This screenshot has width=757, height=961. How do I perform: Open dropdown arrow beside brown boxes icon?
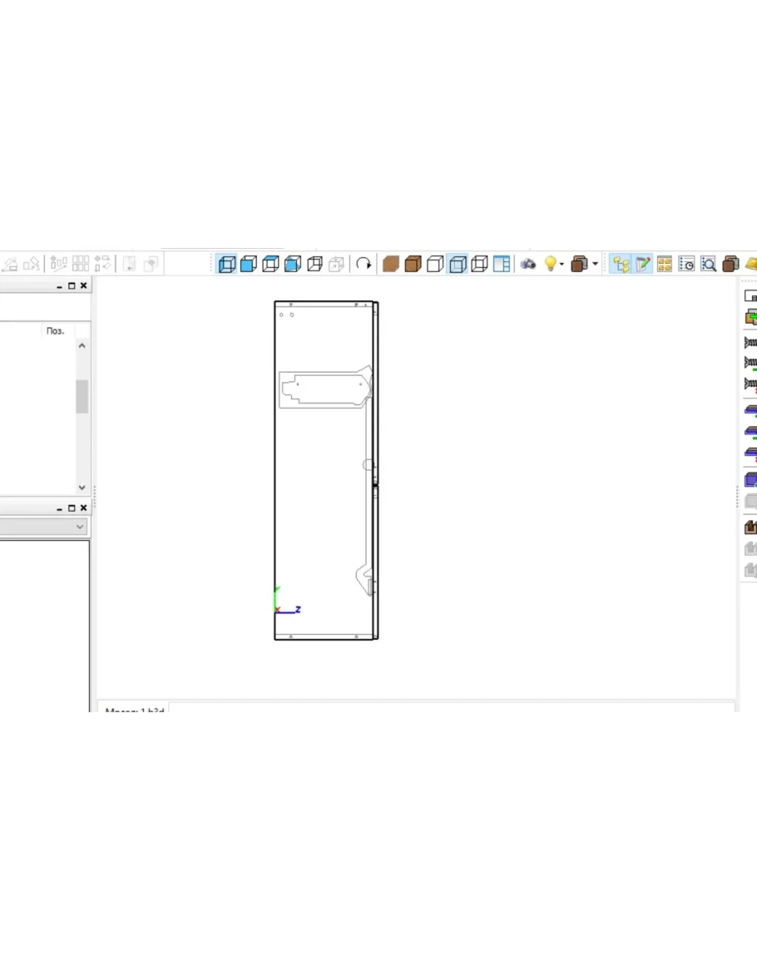pos(596,265)
